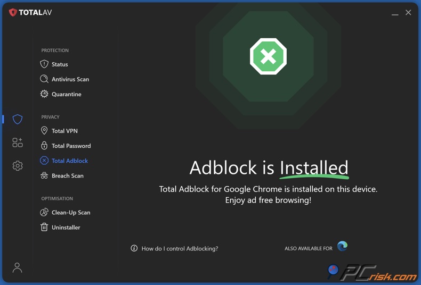This screenshot has width=421, height=285.
Task: Click the Clean-Up Scan pie icon
Action: tap(44, 212)
